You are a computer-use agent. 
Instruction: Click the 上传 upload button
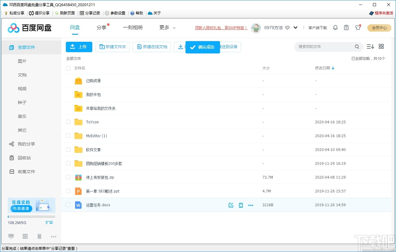79,47
